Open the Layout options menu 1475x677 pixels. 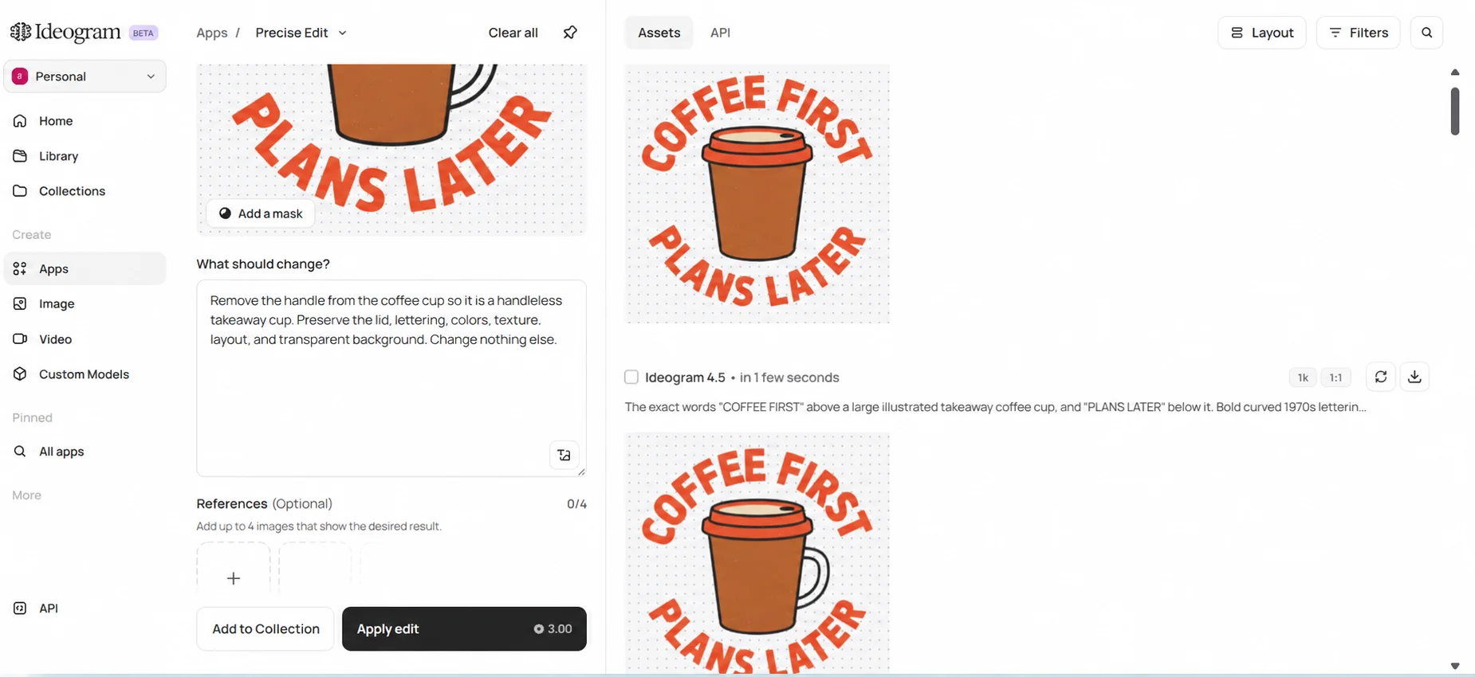(1262, 33)
